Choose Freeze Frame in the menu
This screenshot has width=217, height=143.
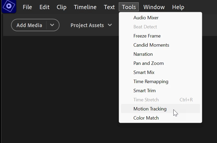click(147, 36)
